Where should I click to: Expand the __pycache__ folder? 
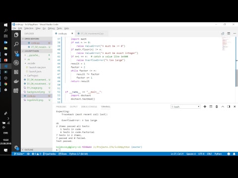tap(37, 55)
